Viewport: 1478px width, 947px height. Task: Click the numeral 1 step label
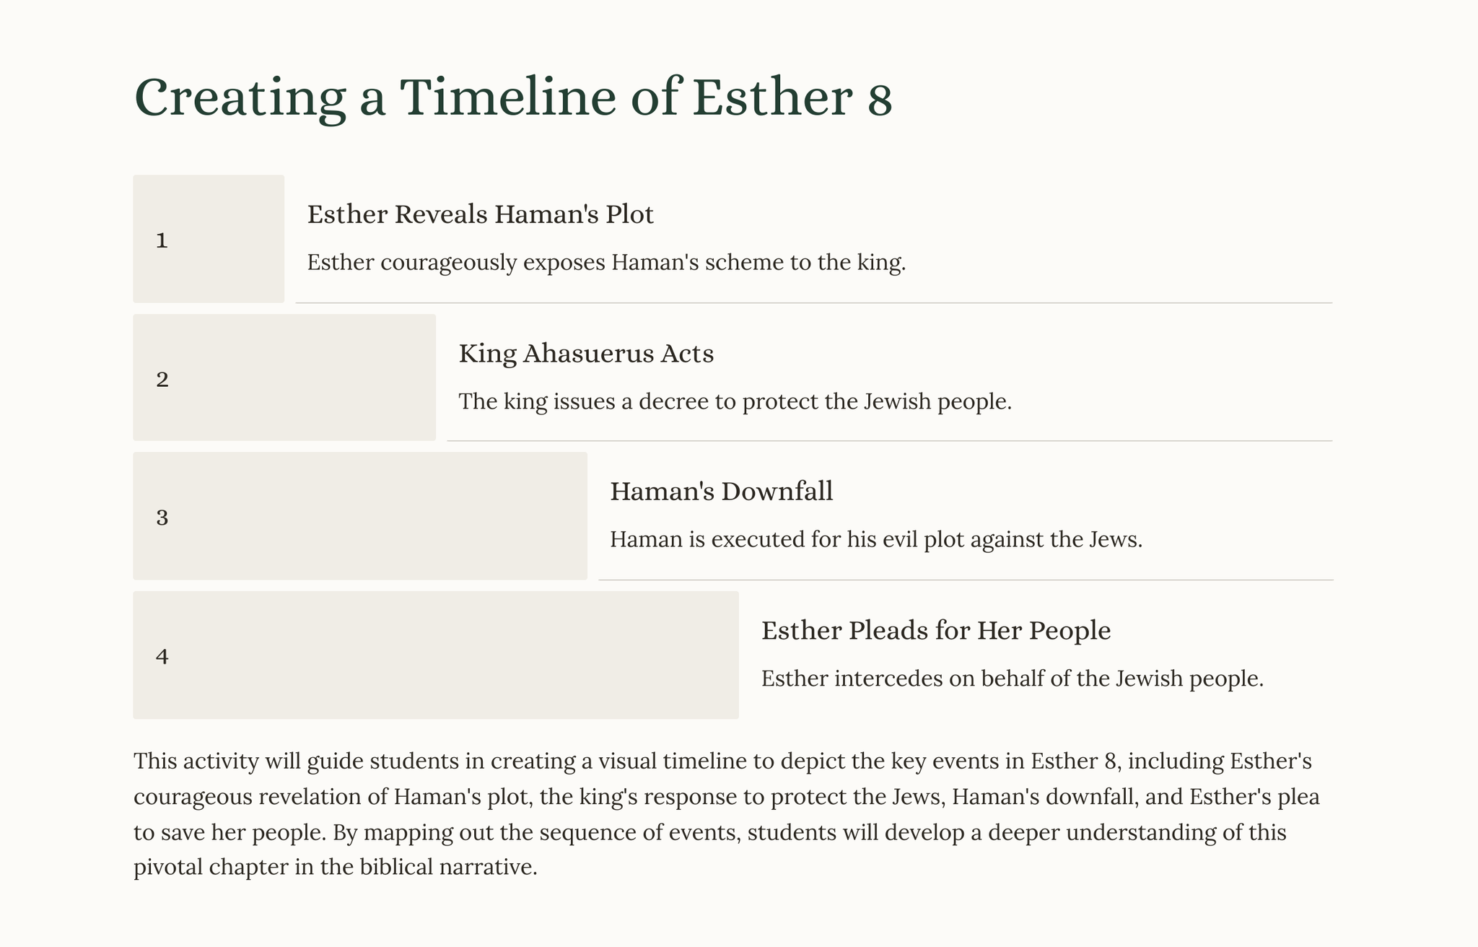(162, 241)
